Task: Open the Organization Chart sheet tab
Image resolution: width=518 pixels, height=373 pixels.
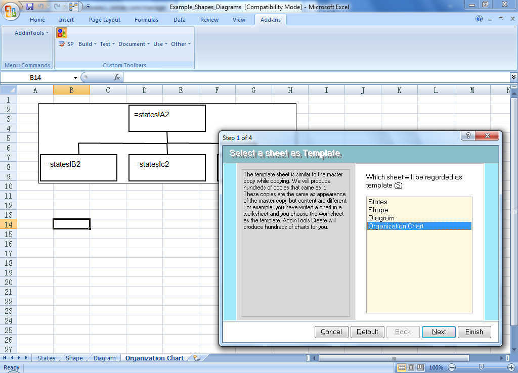Action: pos(154,357)
